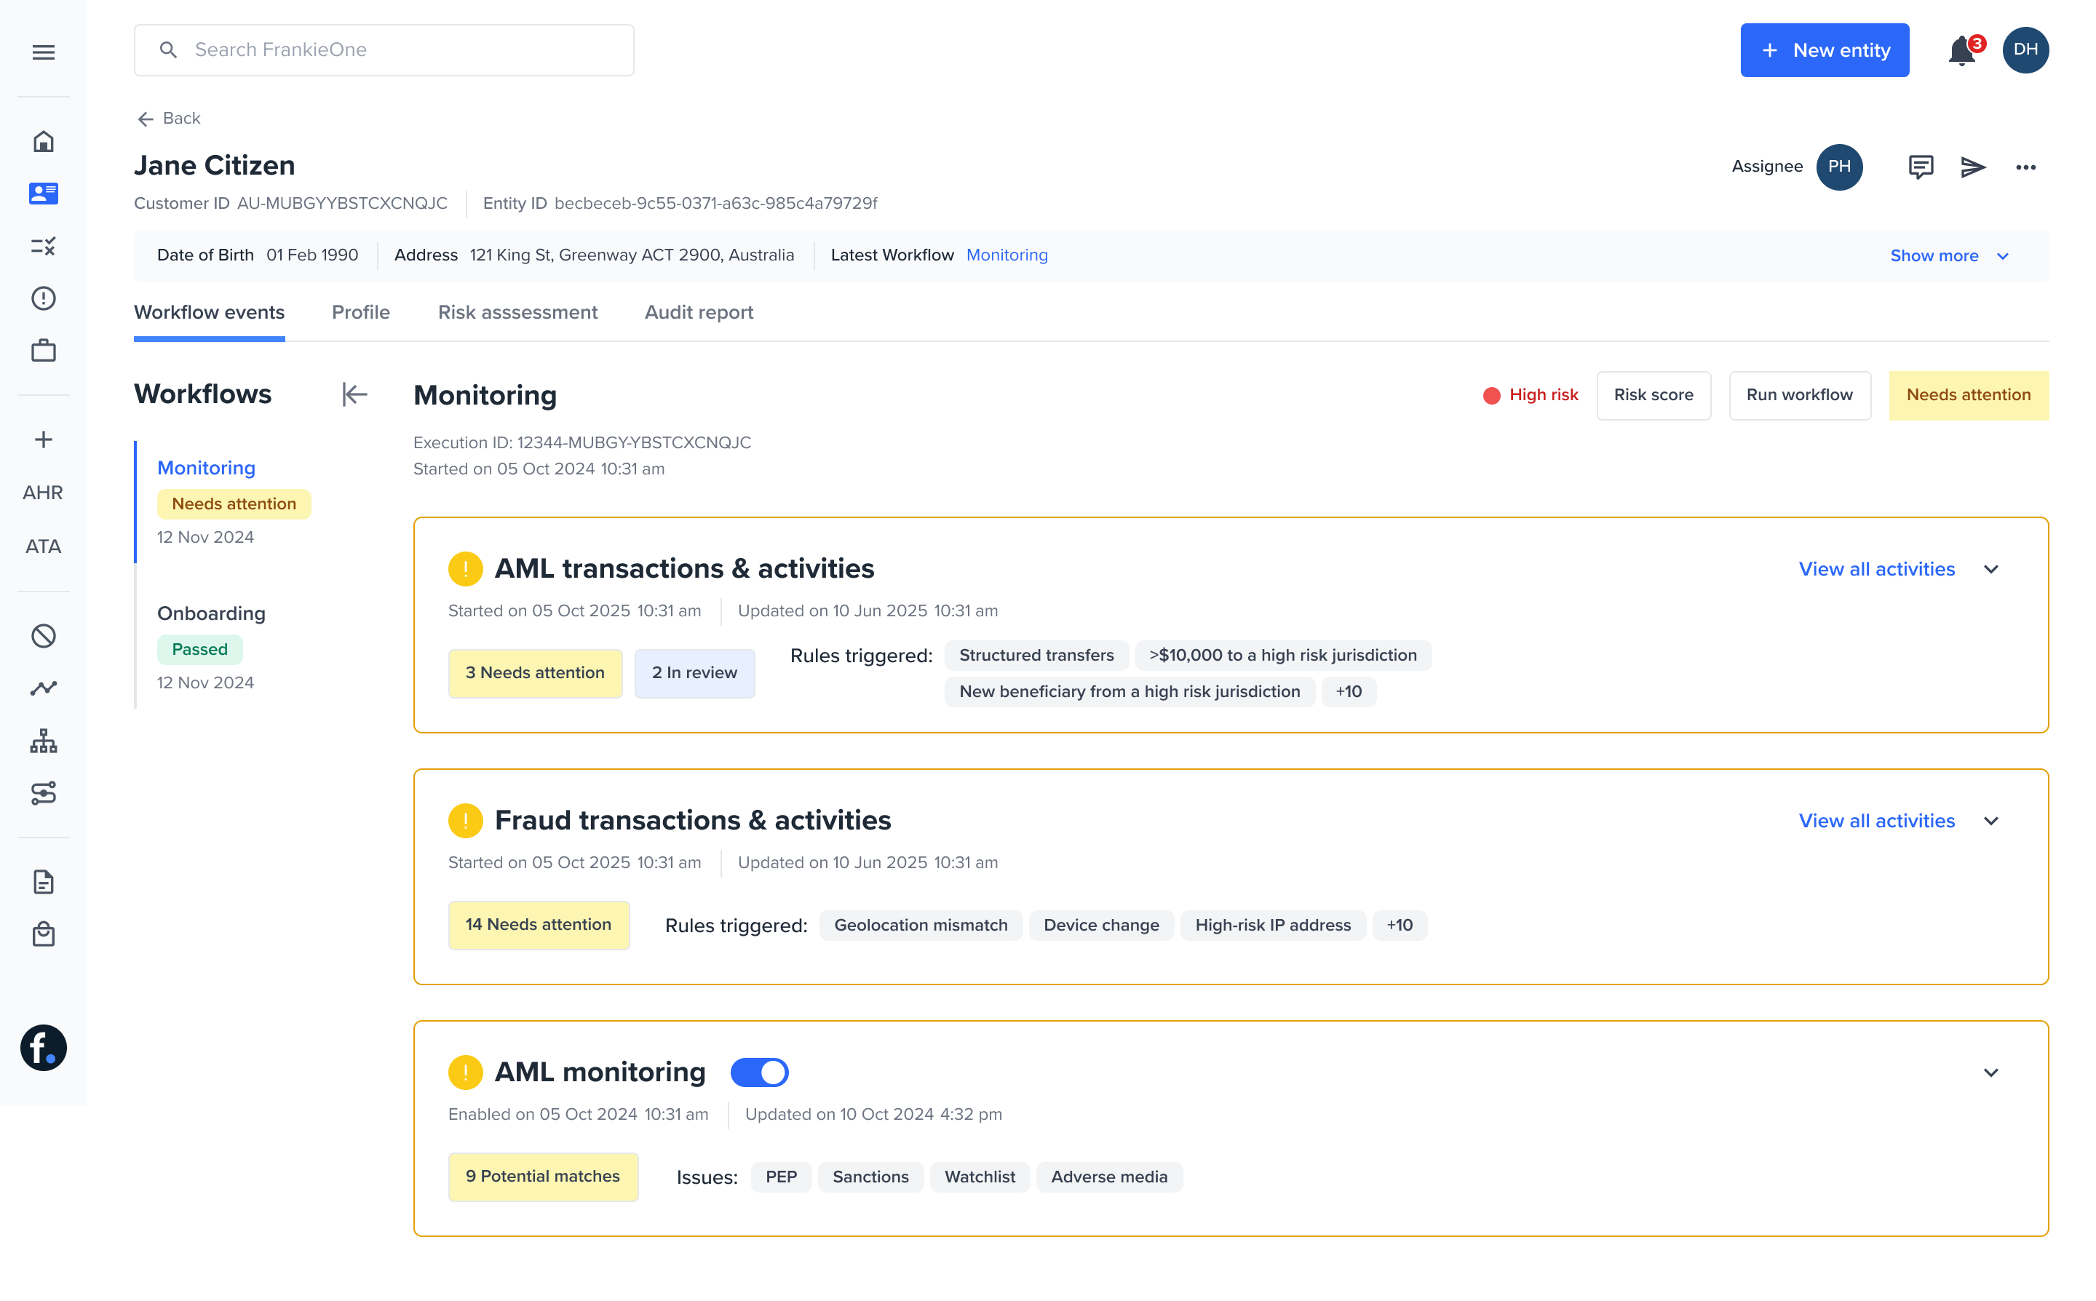Open the three-dots more options menu
The height and width of the screenshot is (1301, 2096).
[x=2025, y=167]
